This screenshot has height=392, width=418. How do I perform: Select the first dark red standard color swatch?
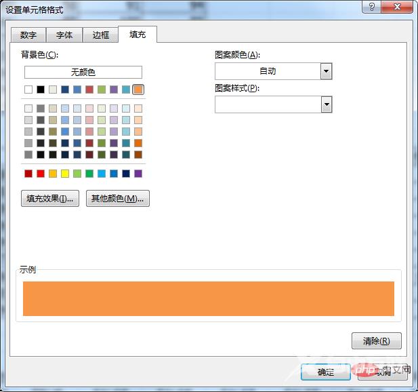(x=28, y=174)
